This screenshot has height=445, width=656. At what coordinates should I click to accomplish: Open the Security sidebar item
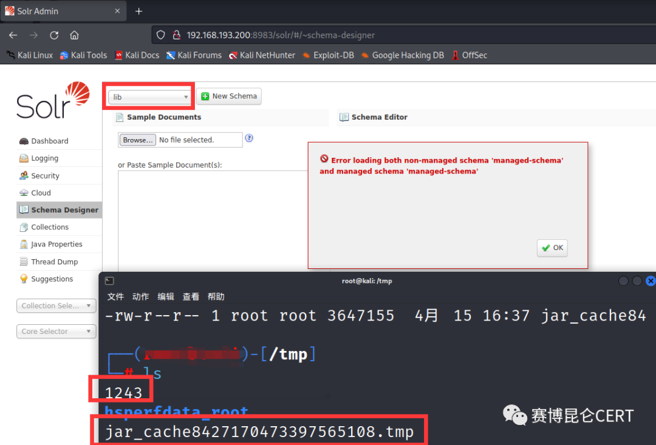tap(59, 175)
